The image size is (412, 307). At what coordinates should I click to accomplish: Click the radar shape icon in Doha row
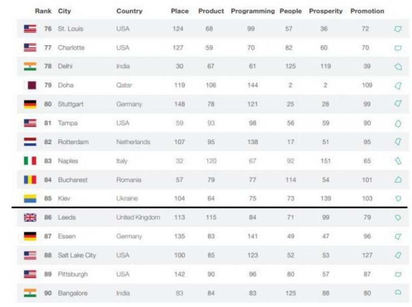398,86
